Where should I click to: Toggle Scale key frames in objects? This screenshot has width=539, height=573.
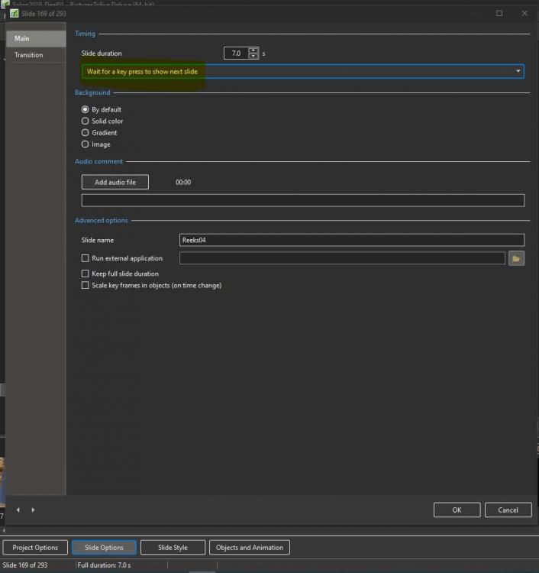pyautogui.click(x=85, y=286)
